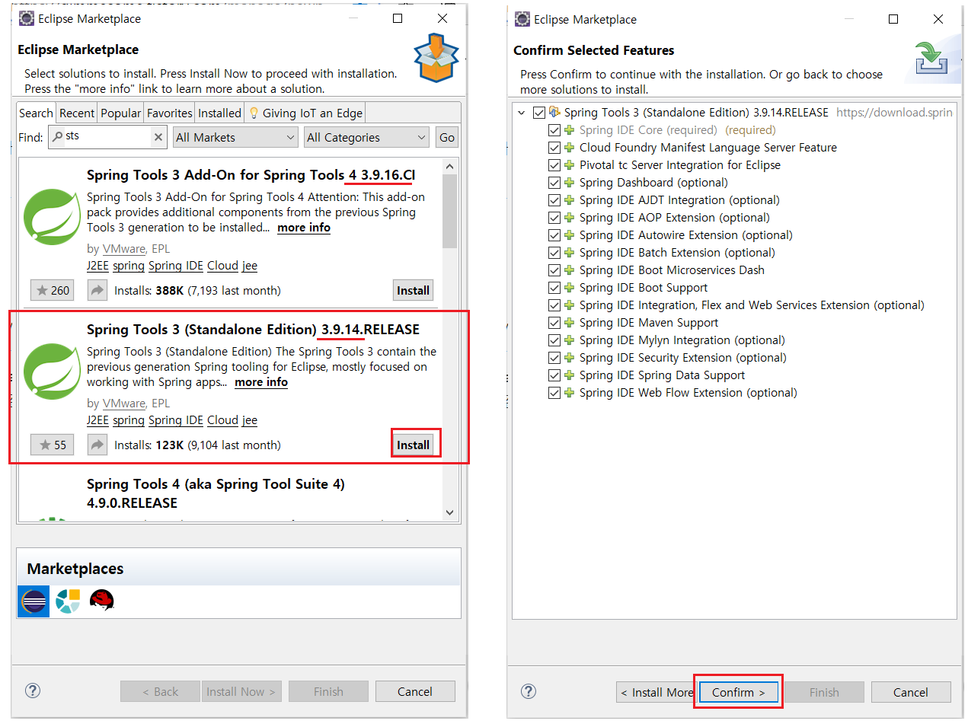Click the < Install More button
Image resolution: width=968 pixels, height=724 pixels.
pyautogui.click(x=656, y=692)
